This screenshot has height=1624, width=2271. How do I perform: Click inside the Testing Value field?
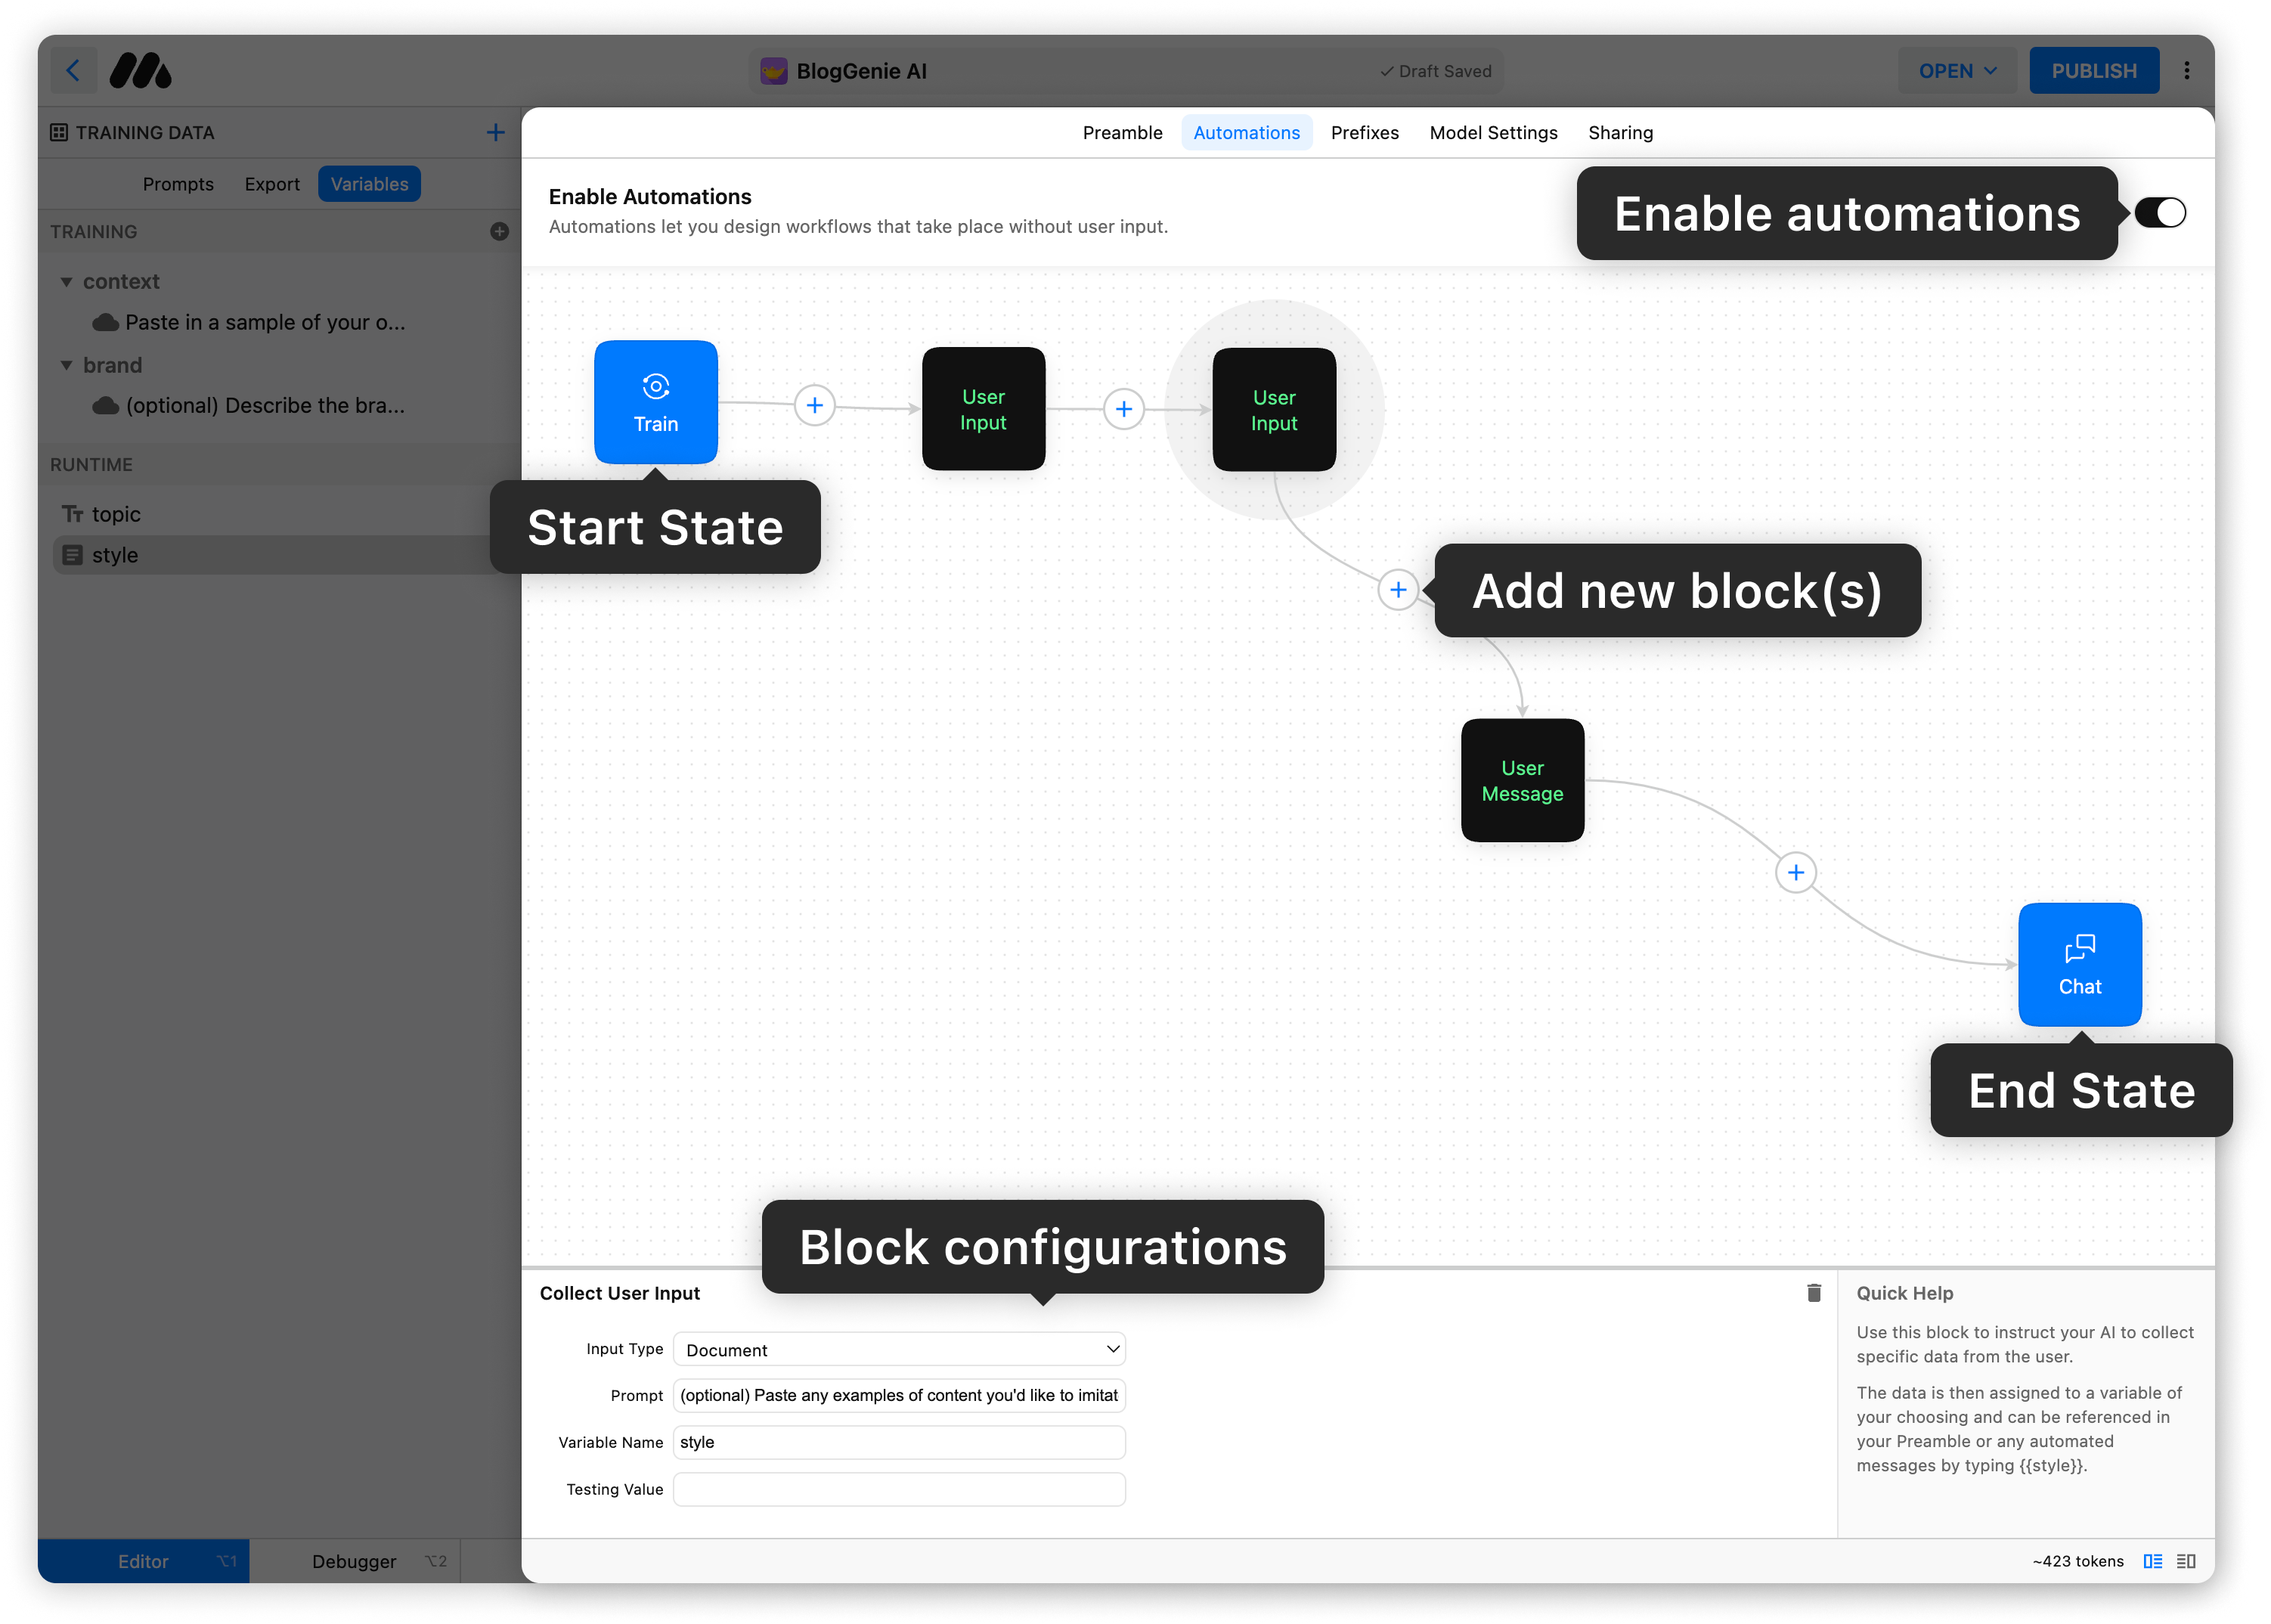pos(897,1489)
